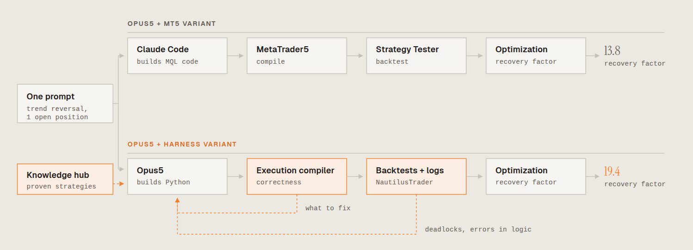Select the Execution compiler box
Image resolution: width=693 pixels, height=250 pixels.
(297, 177)
